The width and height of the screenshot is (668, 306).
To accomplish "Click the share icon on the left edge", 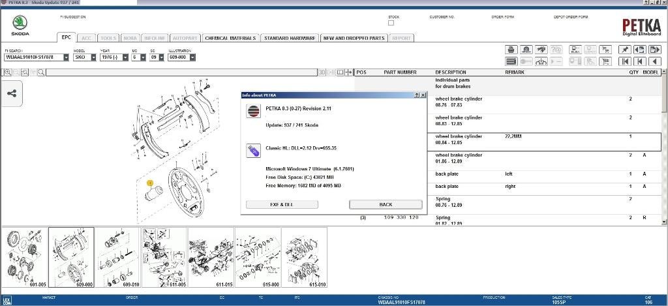I will pos(12,93).
